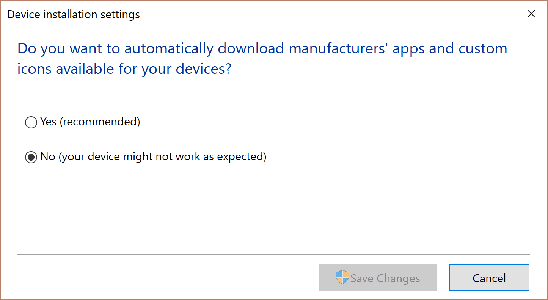Viewport: 548px width, 300px height.
Task: Click the word 'No' beside the filled radio
Action: (48, 156)
